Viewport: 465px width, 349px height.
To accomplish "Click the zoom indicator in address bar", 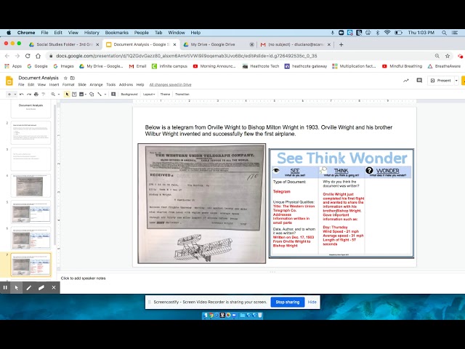I will [x=437, y=56].
